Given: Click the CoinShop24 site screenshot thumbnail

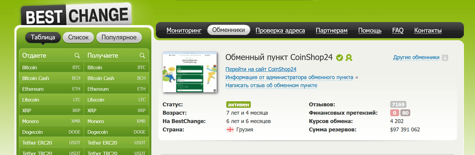Looking at the screenshot, I should click(x=190, y=72).
